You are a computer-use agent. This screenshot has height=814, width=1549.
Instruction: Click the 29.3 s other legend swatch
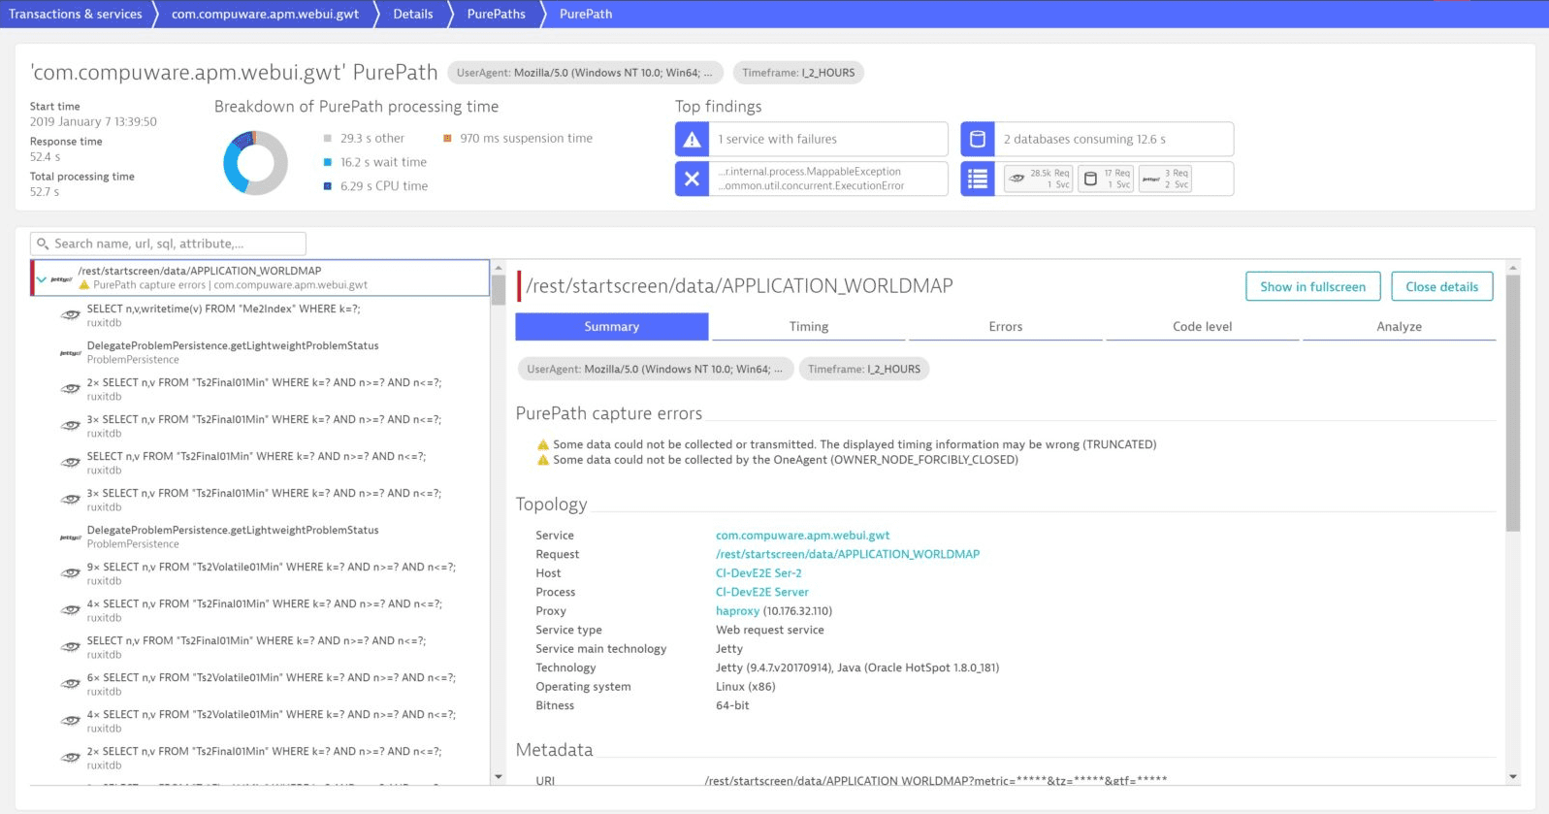[x=328, y=139]
